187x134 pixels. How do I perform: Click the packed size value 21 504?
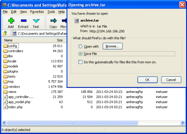(x=87, y=97)
